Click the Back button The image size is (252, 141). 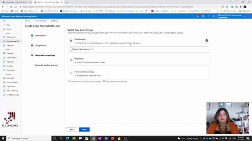pos(72,130)
